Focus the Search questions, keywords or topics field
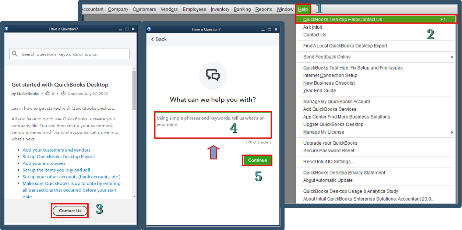462x230 pixels. [69, 54]
